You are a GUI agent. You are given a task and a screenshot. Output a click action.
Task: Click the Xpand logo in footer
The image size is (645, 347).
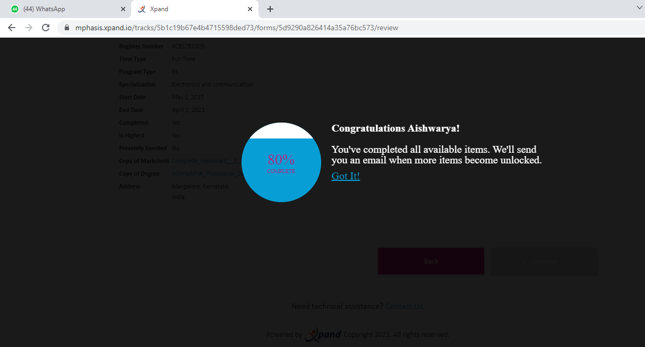[x=323, y=334]
